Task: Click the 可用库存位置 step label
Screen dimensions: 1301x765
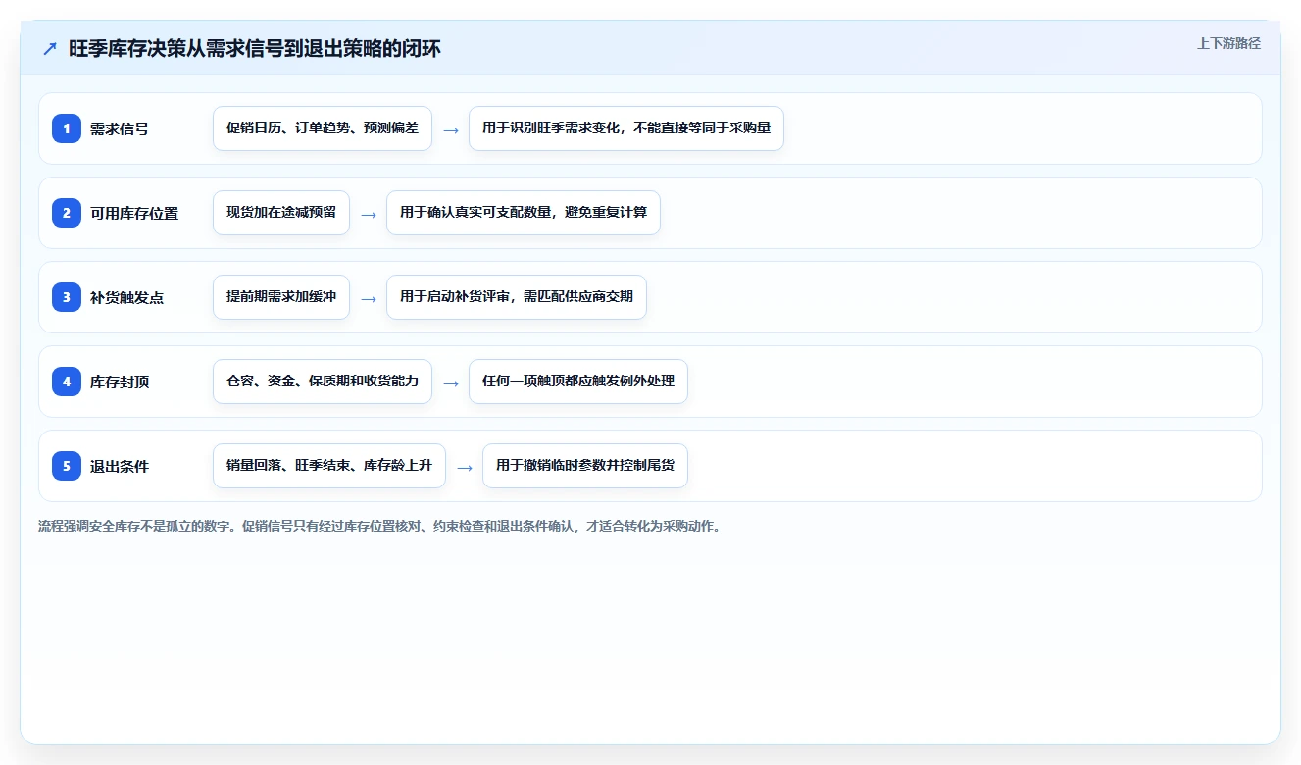Action: pos(134,213)
